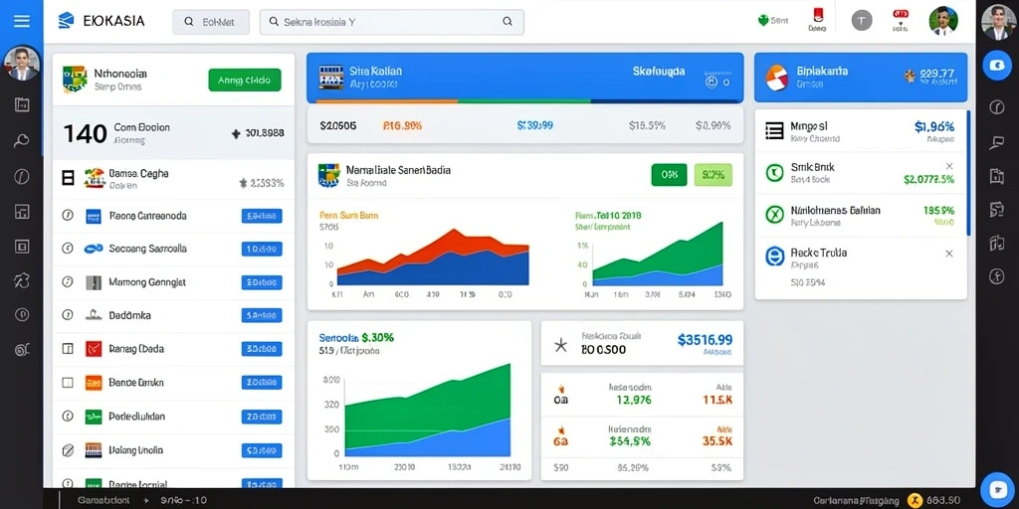
Task: Click the right panel blue scrollbar
Action: (967, 172)
